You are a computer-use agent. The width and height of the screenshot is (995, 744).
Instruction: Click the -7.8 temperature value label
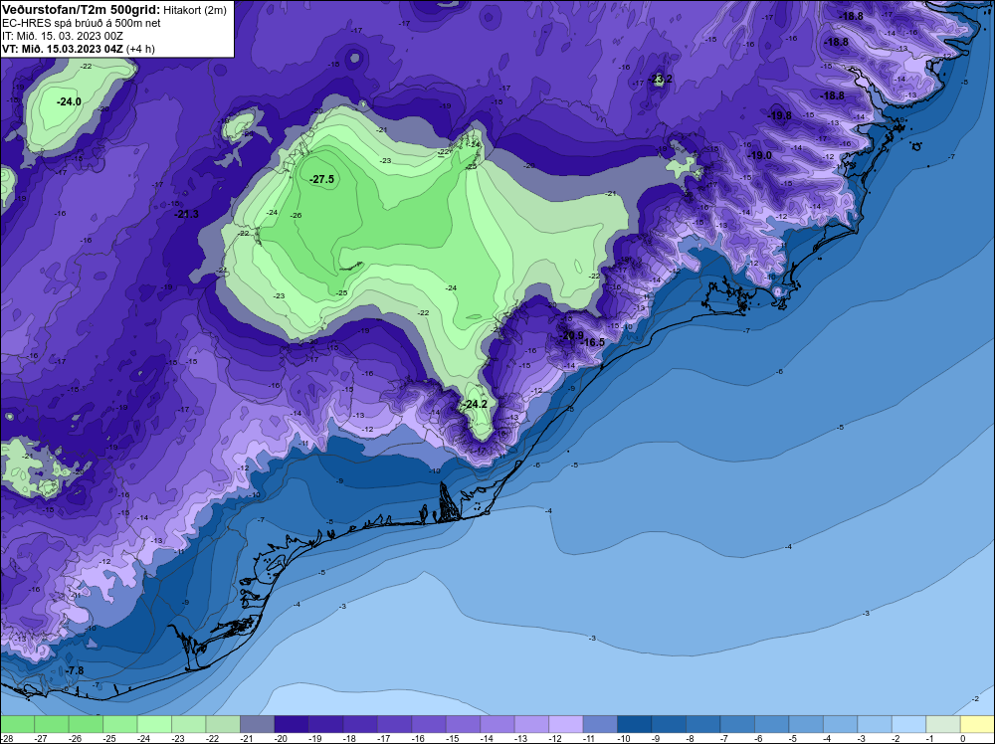[75, 670]
